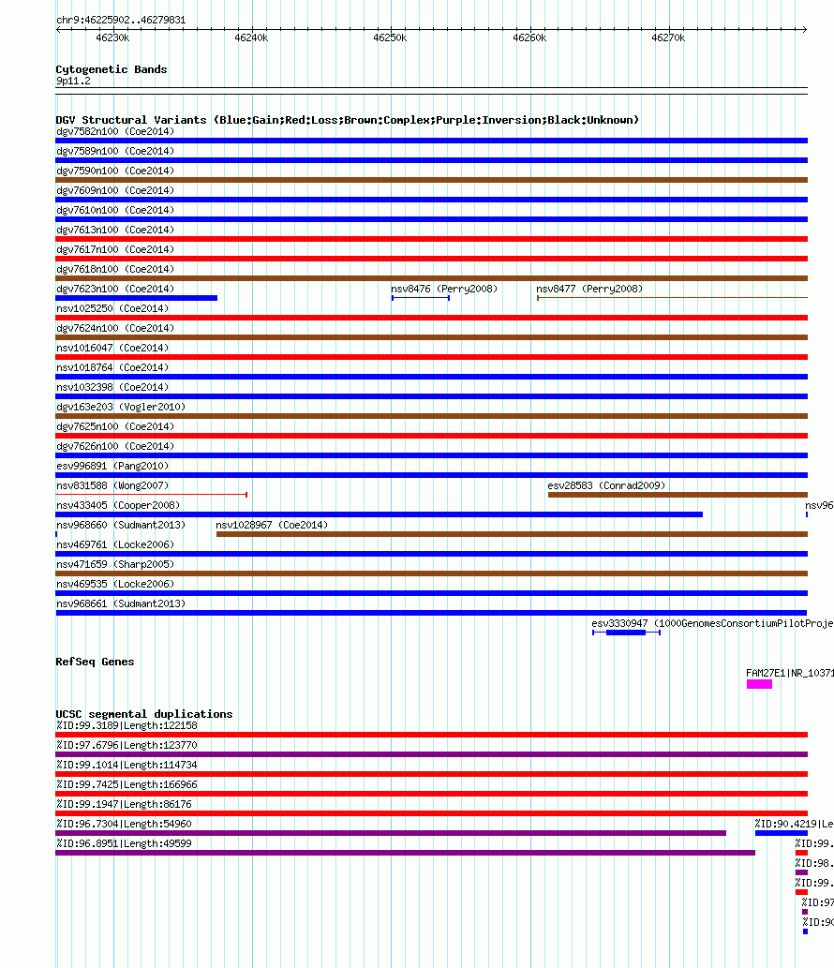The image size is (834, 968).
Task: Select variant label nsv968660 (Sudmant2013)
Action: click(x=121, y=526)
